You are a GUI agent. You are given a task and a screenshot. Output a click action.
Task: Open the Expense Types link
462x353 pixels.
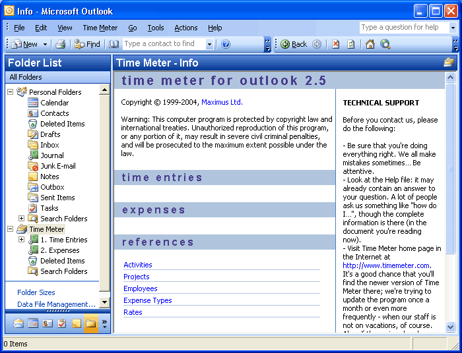148,300
